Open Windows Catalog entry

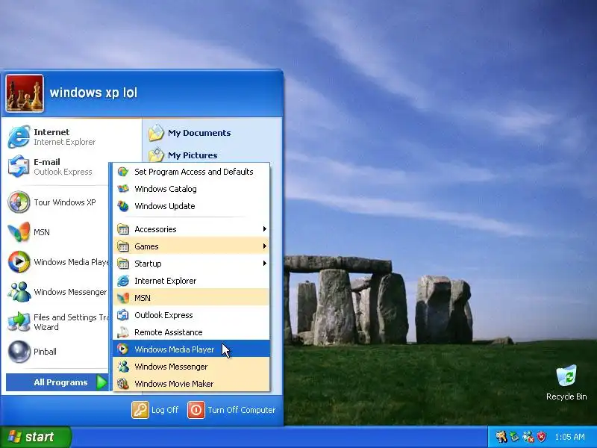tap(191, 189)
